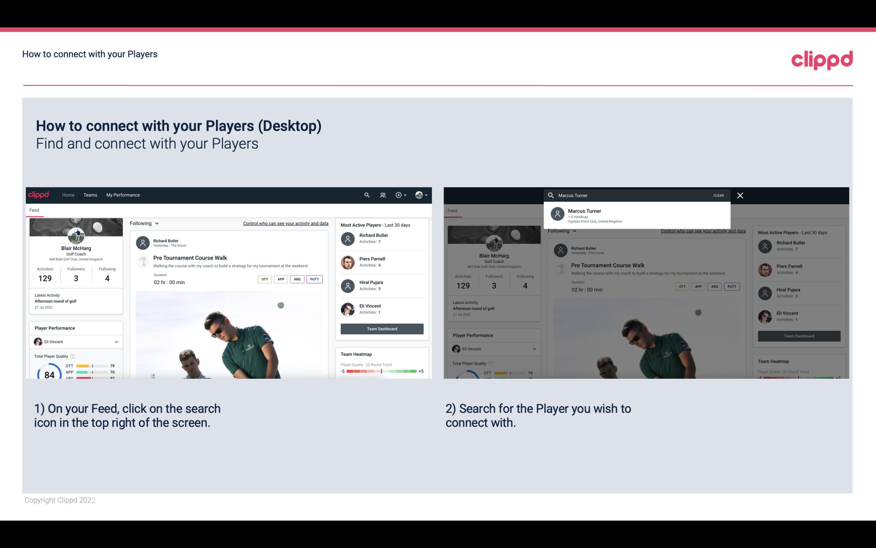
Task: Click the Team Heatmap round trend slider
Action: click(x=381, y=371)
